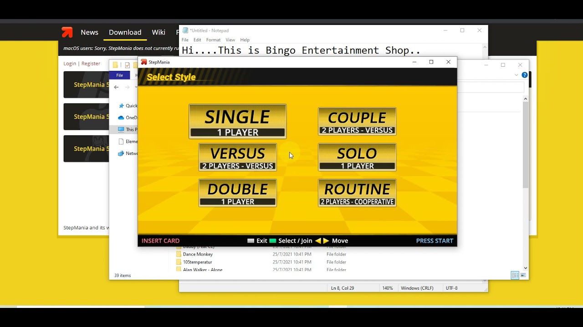Viewport: 583px width, 327px height.
Task: Click UTF-8 encoding in Notepad status bar
Action: tap(451, 288)
